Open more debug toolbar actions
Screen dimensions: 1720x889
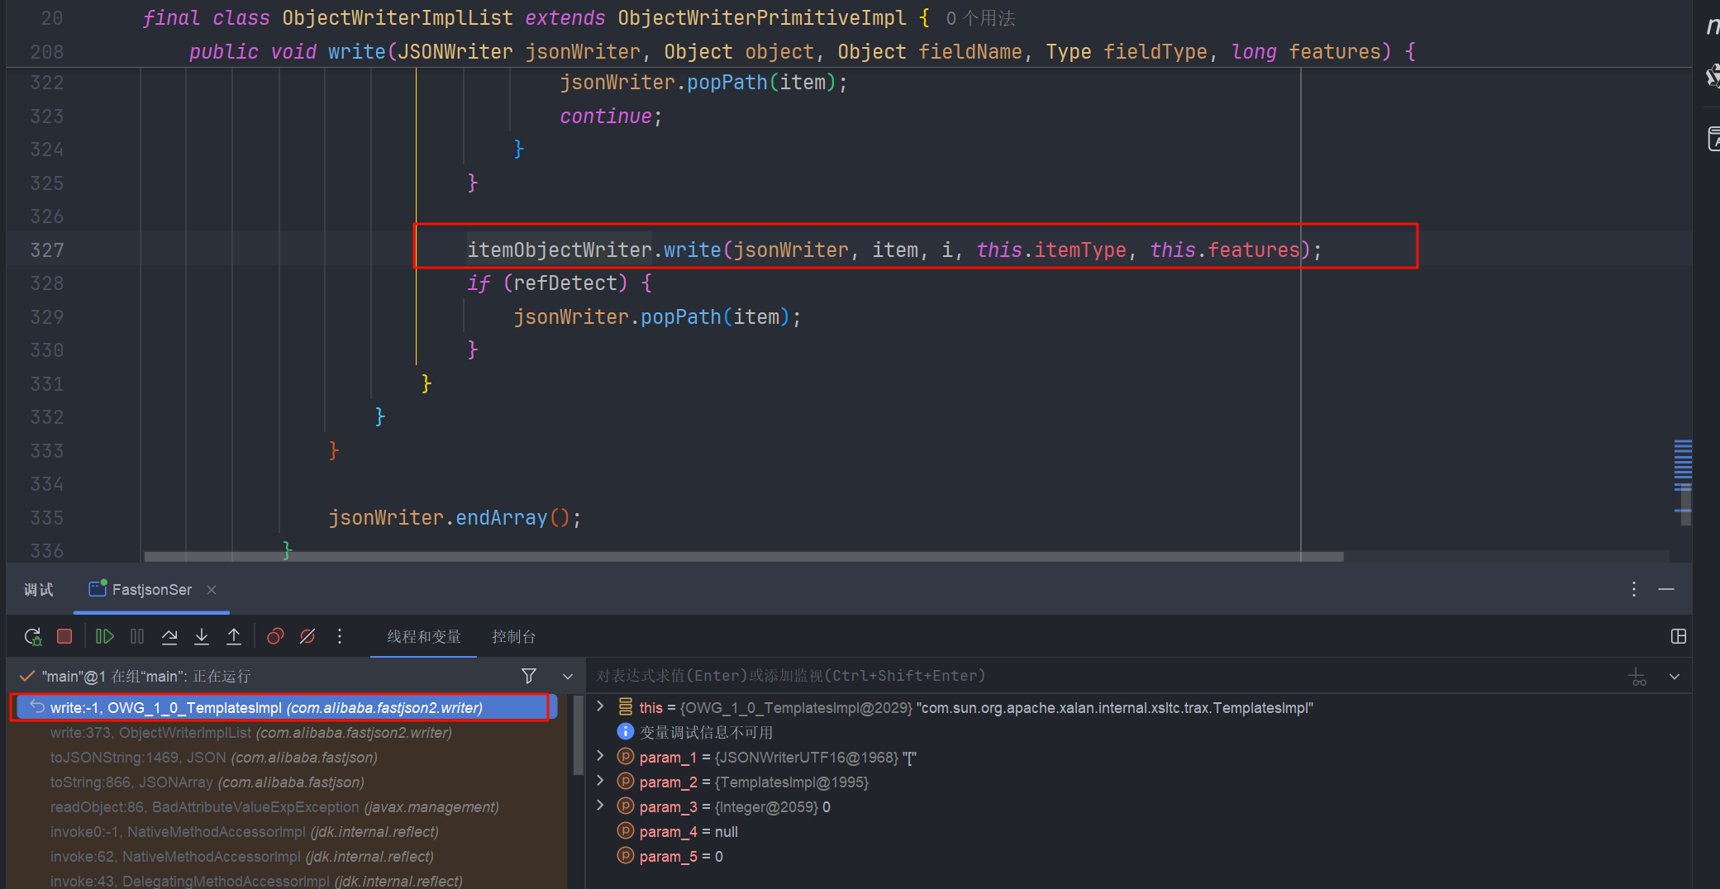[x=340, y=636]
